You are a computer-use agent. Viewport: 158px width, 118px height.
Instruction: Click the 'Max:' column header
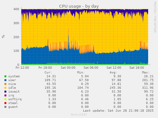tap(146, 73)
